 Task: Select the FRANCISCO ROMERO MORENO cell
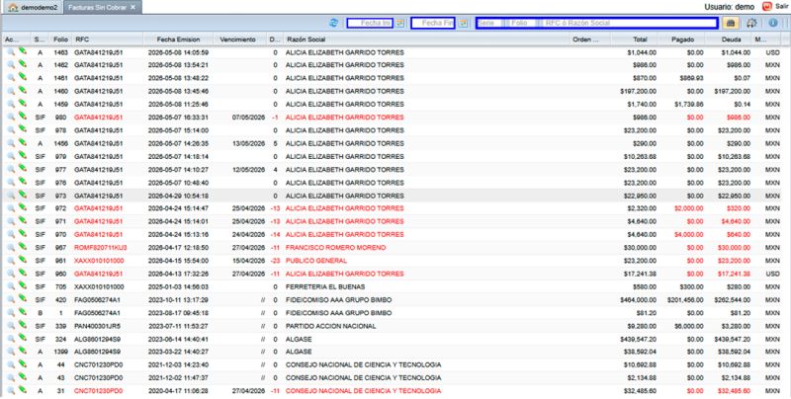click(x=335, y=248)
